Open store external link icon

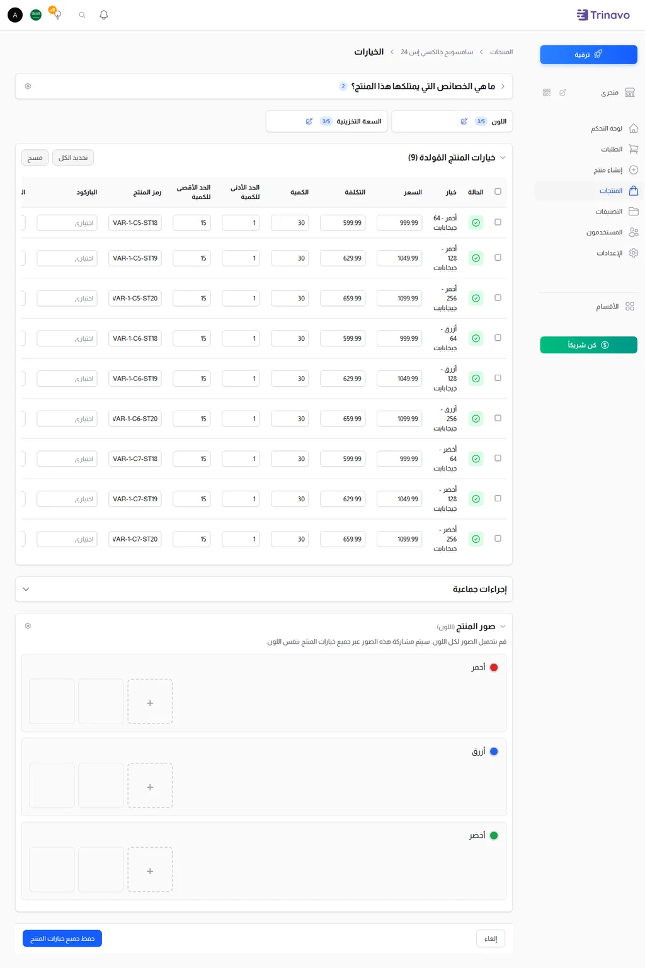click(563, 93)
